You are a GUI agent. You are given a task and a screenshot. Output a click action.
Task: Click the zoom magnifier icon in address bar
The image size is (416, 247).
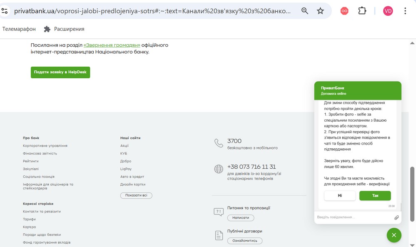point(305,11)
